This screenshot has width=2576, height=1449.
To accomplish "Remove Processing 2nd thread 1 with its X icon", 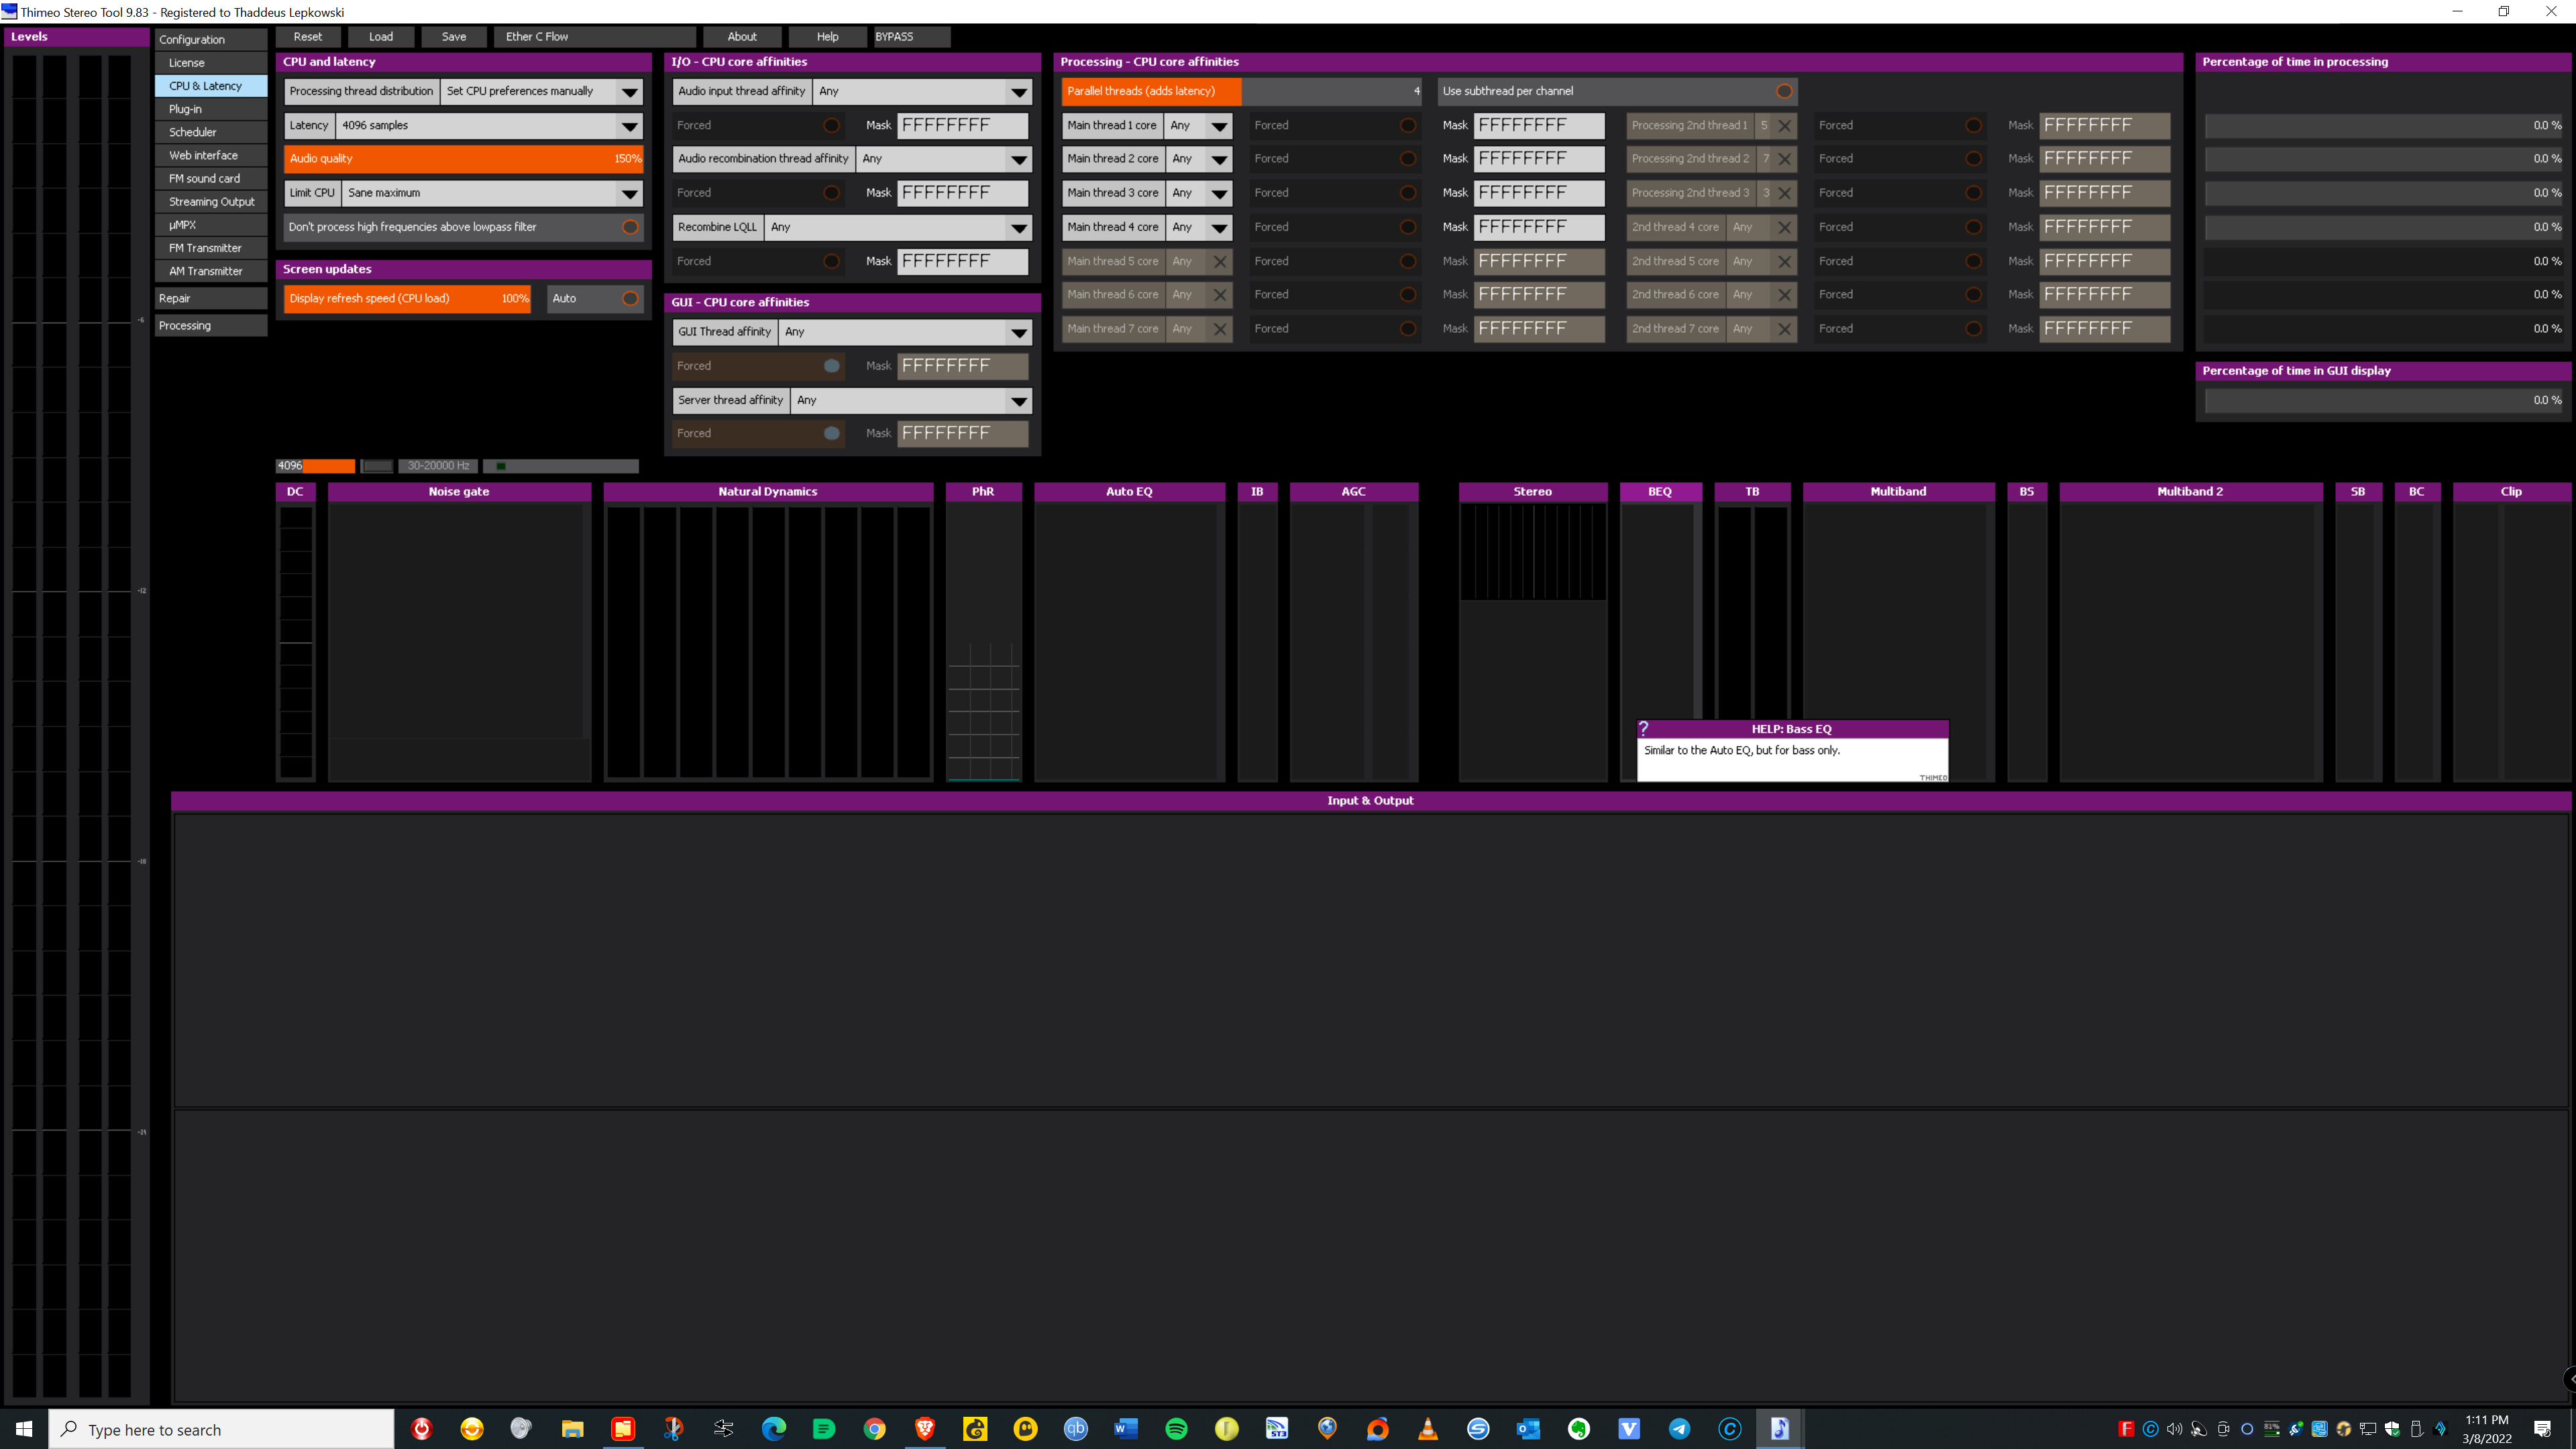I will (x=1786, y=125).
